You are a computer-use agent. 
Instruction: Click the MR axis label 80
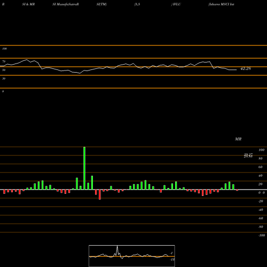click(x=261, y=159)
